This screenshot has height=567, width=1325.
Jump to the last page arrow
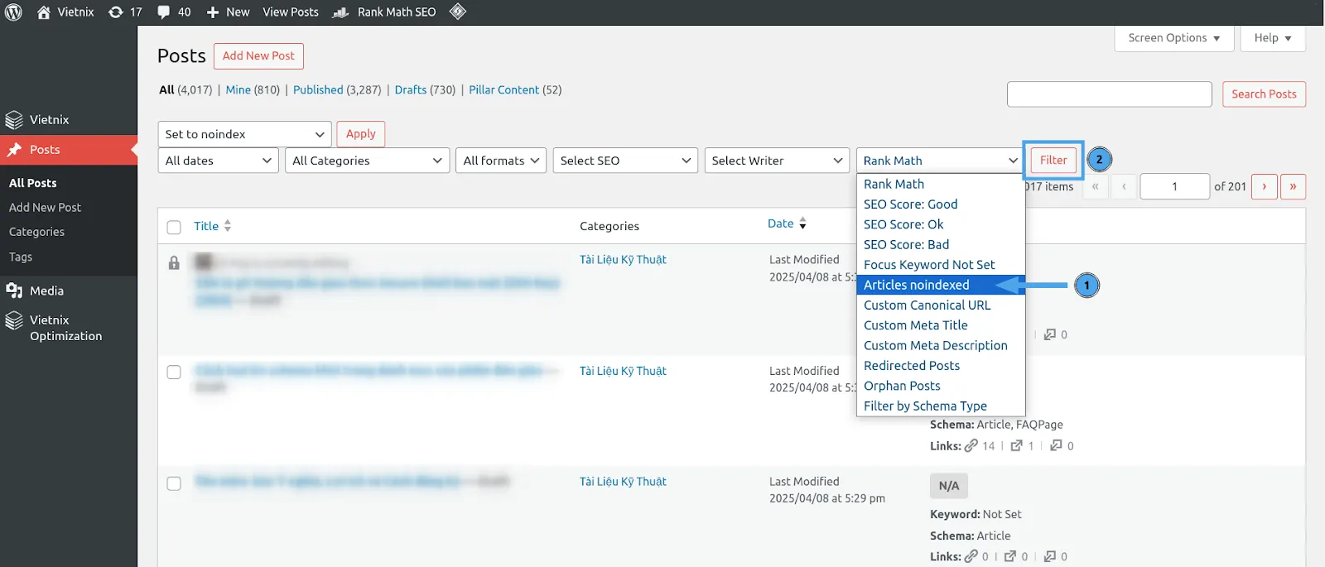1293,186
